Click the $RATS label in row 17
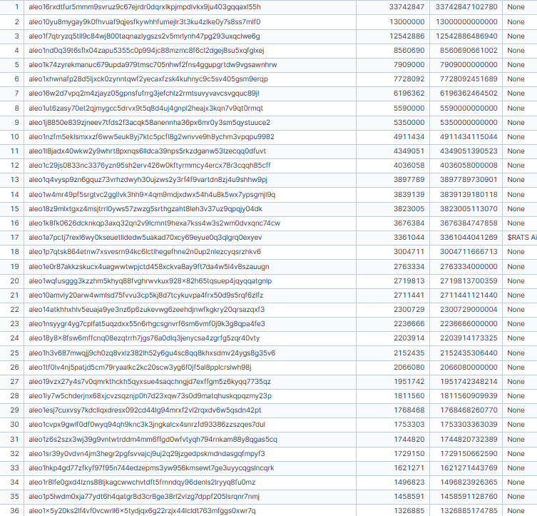The width and height of the screenshot is (537, 516). [x=522, y=238]
